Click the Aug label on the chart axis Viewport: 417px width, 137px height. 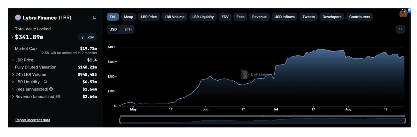pos(348,109)
